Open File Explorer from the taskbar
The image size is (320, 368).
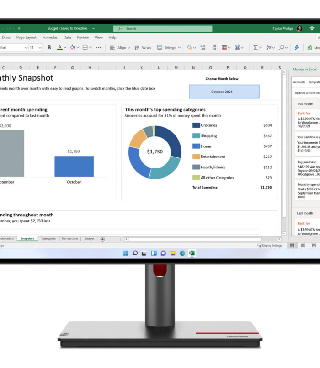pyautogui.click(x=173, y=253)
